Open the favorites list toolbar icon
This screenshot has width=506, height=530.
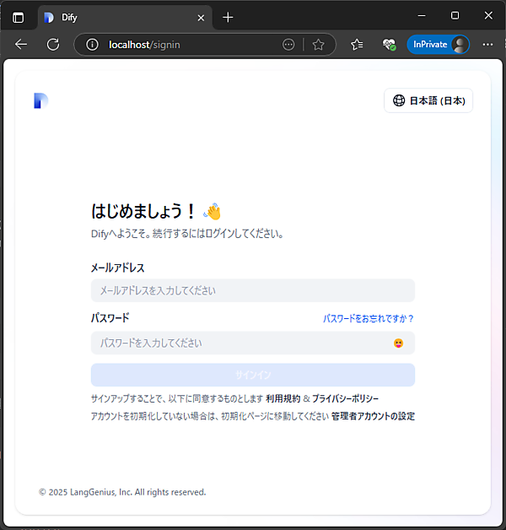pyautogui.click(x=357, y=45)
